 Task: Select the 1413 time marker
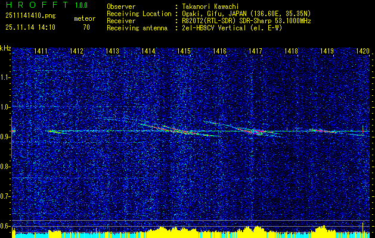[113, 52]
